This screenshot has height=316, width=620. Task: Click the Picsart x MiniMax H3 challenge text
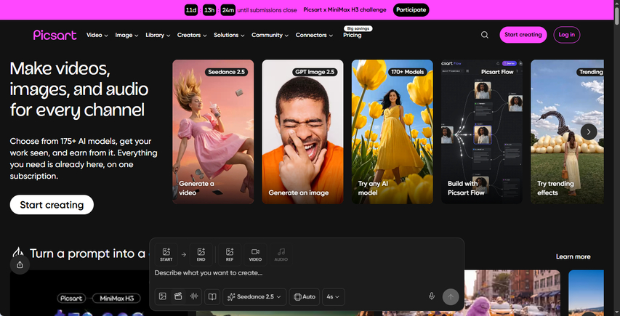point(345,10)
